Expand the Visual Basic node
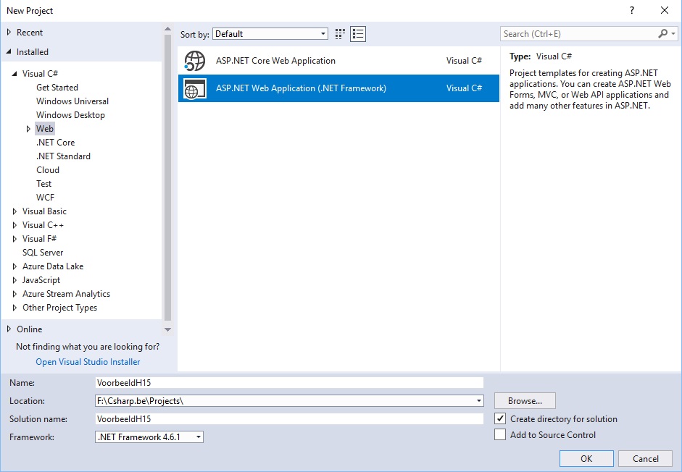 click(14, 211)
